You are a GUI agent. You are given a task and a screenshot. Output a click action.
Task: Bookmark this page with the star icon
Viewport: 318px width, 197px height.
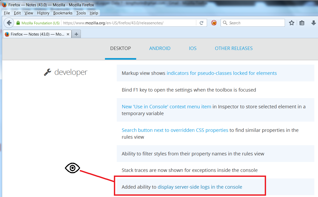pos(291,23)
